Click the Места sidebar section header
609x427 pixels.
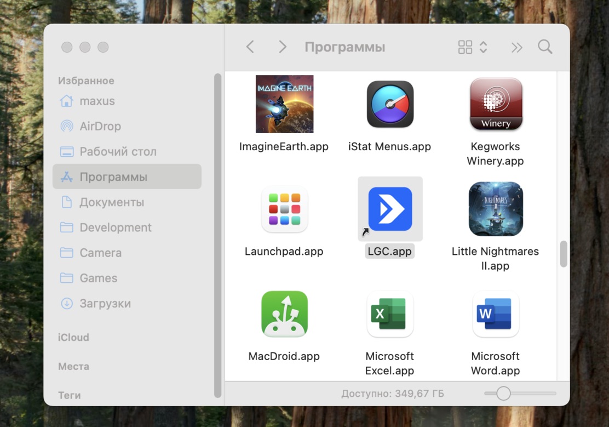73,366
